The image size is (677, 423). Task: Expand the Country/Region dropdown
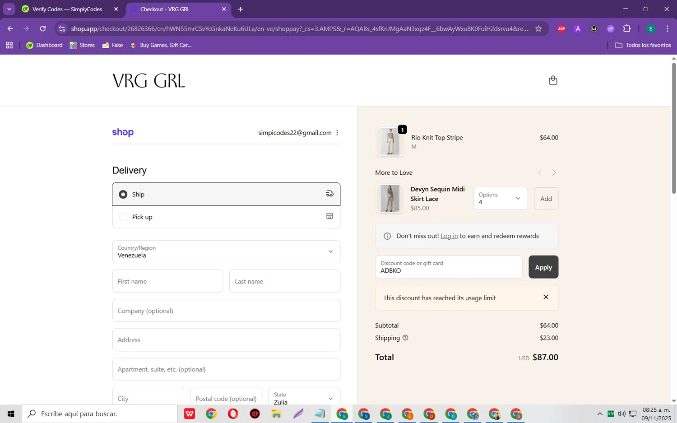pos(226,251)
